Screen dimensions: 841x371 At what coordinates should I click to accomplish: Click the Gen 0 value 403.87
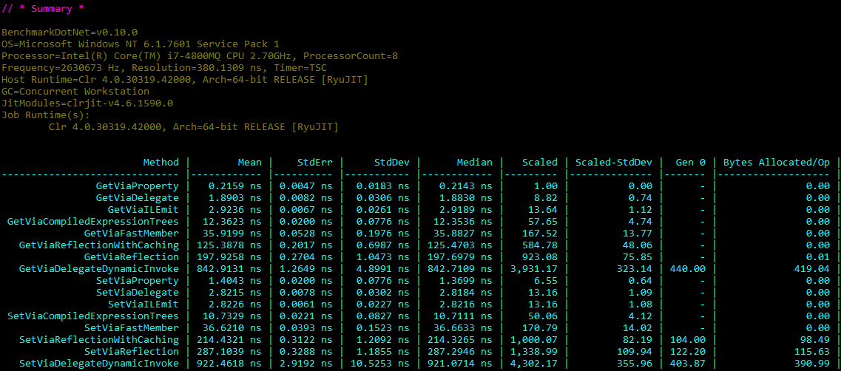[x=688, y=362]
